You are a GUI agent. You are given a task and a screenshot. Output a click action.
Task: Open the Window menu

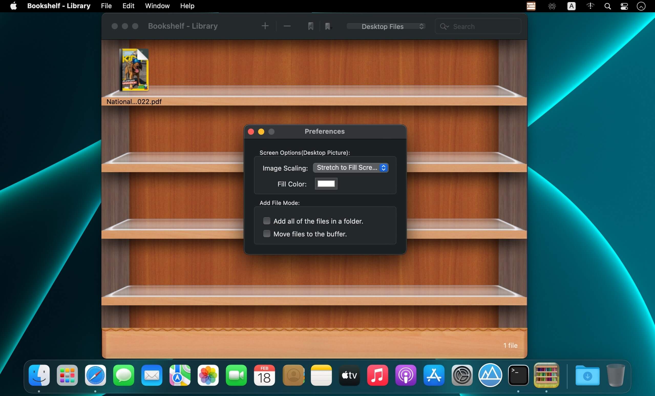(x=157, y=6)
